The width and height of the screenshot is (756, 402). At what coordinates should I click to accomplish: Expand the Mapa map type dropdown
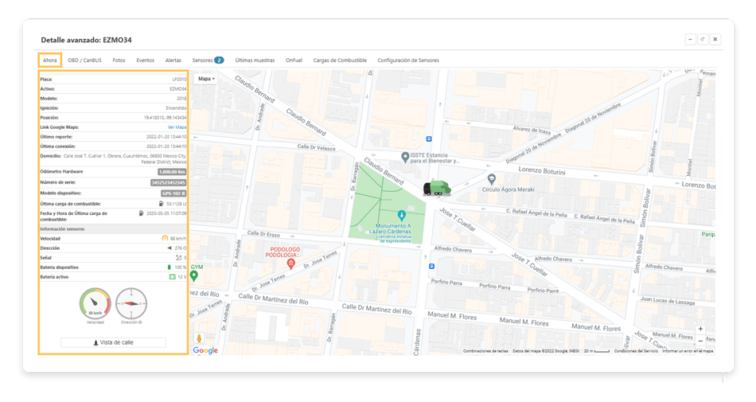[206, 79]
